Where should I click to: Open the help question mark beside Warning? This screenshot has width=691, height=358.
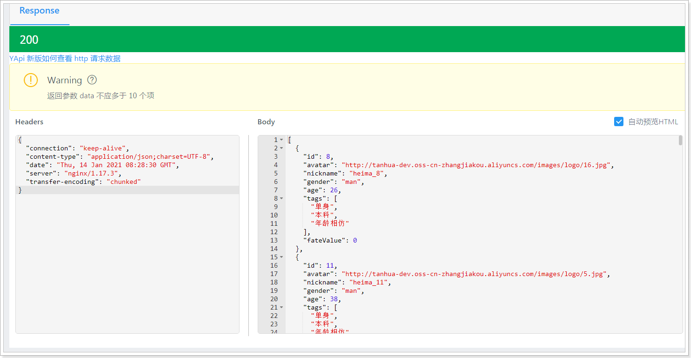pyautogui.click(x=92, y=80)
